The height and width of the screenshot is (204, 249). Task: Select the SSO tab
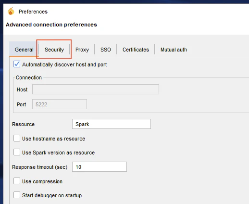pyautogui.click(x=106, y=50)
